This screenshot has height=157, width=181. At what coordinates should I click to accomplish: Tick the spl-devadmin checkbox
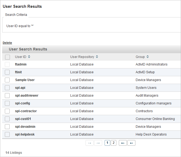7,127
